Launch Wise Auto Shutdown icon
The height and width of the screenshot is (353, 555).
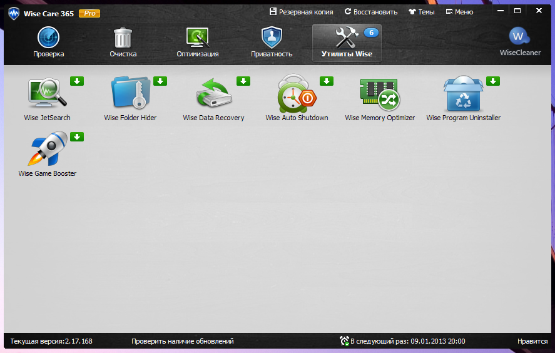(297, 93)
